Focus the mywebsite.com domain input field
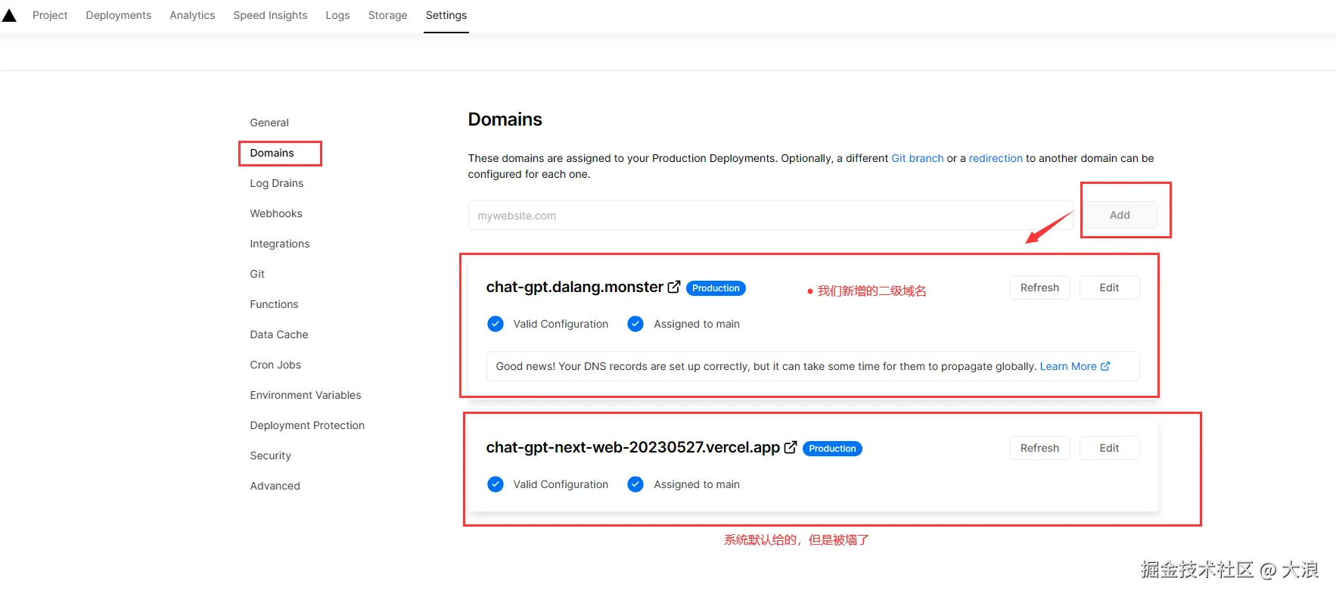Screen dimensions: 1336x597 point(770,215)
